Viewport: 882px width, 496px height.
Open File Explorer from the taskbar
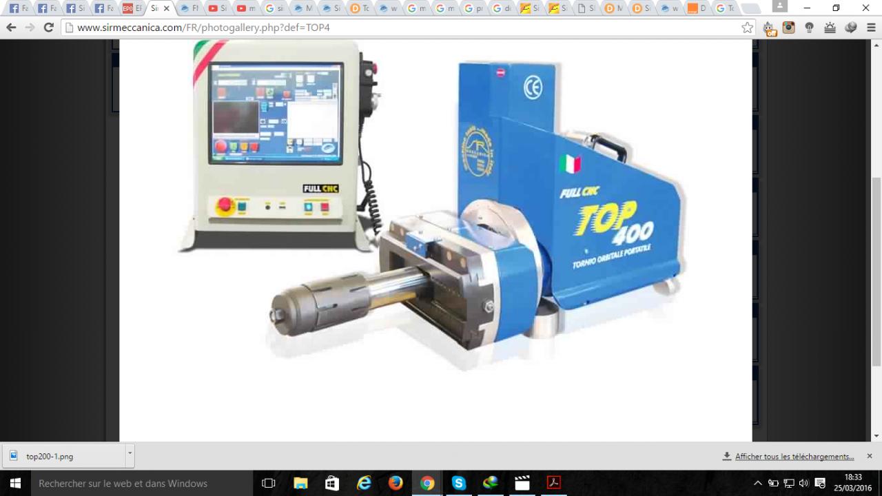click(300, 483)
